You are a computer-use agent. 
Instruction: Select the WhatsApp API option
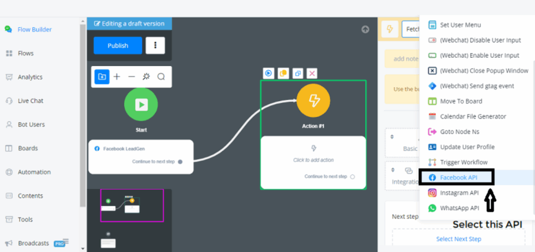[459, 208]
